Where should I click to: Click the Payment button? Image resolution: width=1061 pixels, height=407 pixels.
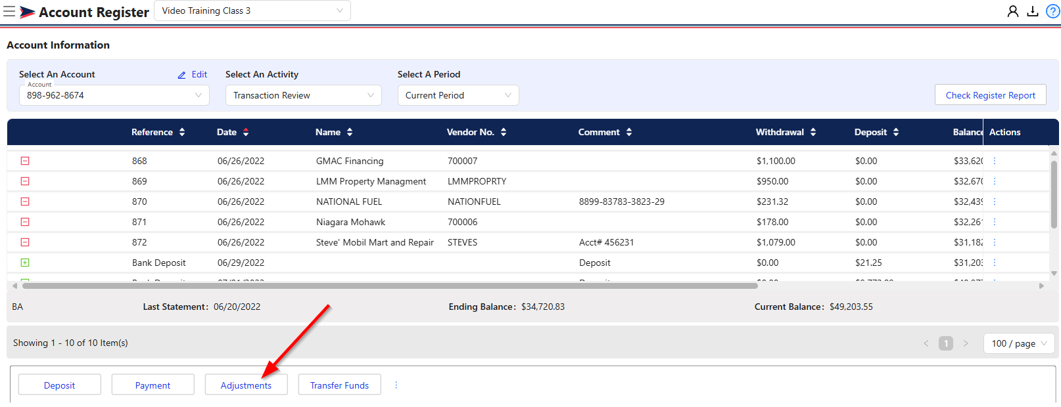click(x=153, y=385)
